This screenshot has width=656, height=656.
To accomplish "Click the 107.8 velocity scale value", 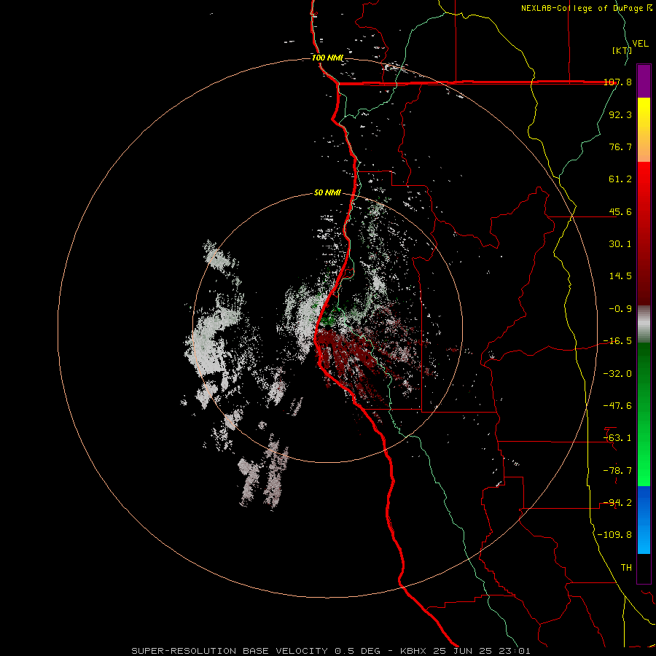I will click(x=617, y=82).
